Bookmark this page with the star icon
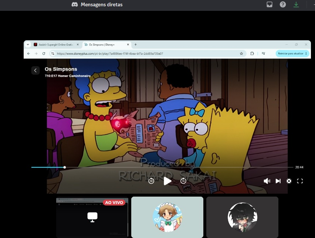Screen dimensions: 315x238 point(241,54)
